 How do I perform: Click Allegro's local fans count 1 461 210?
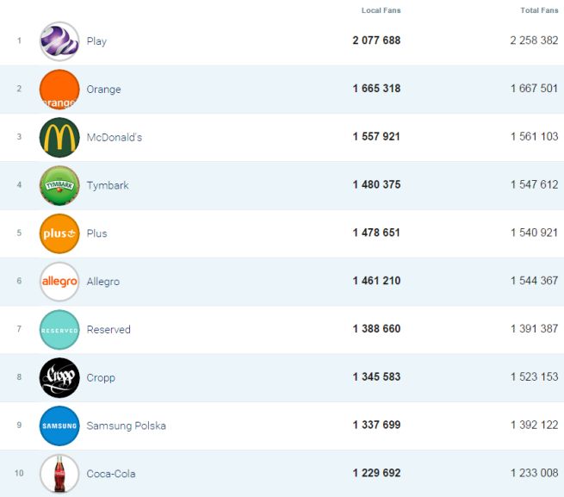[376, 281]
